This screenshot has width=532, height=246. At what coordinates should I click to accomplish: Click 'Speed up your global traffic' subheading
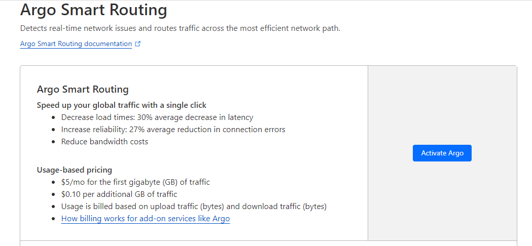[x=122, y=105]
